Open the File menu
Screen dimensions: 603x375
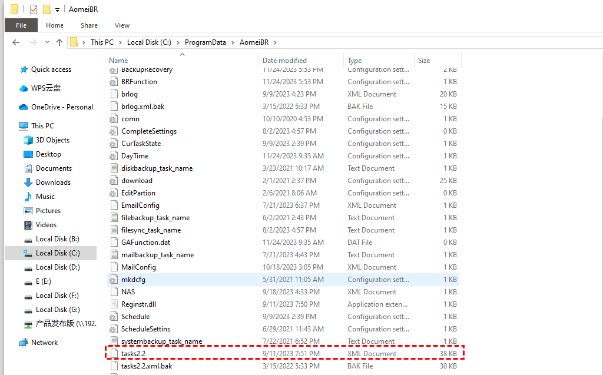tap(21, 25)
